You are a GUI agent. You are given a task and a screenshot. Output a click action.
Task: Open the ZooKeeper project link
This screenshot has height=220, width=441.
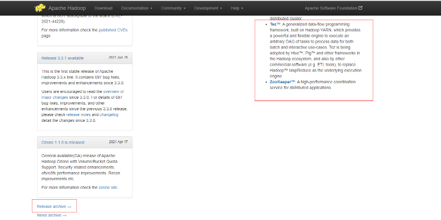pyautogui.click(x=282, y=82)
